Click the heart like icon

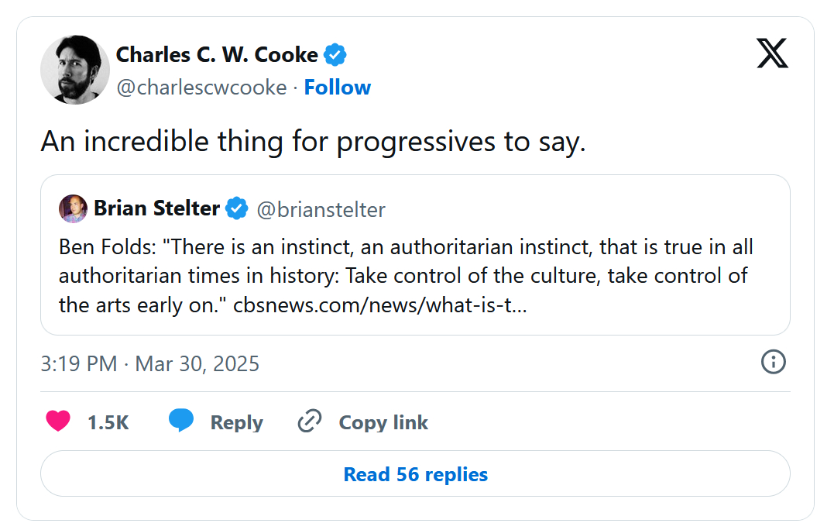click(x=58, y=422)
